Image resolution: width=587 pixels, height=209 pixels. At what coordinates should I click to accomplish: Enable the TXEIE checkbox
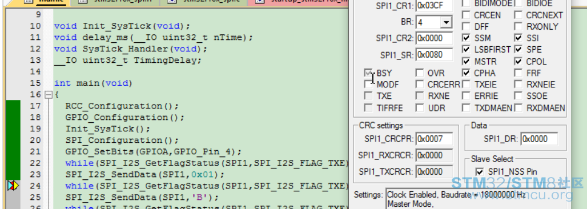click(x=466, y=85)
